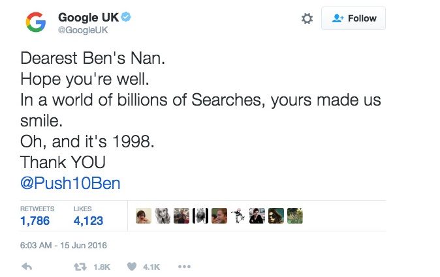Click the skateboarder avatar thumbnail

238,216
